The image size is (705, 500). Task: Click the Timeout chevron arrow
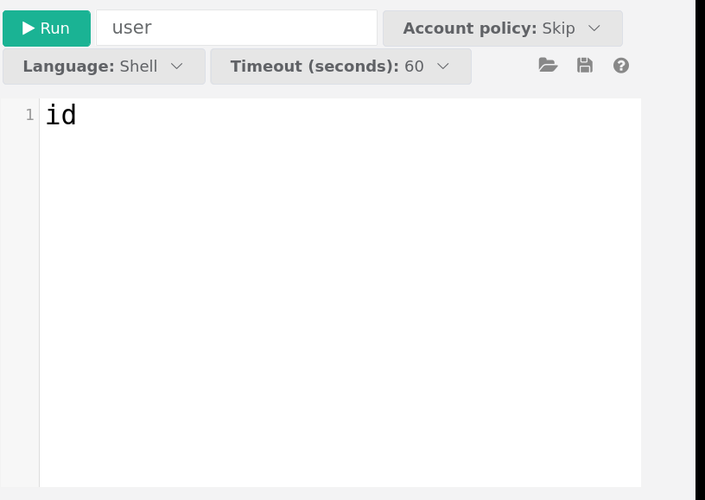click(443, 66)
